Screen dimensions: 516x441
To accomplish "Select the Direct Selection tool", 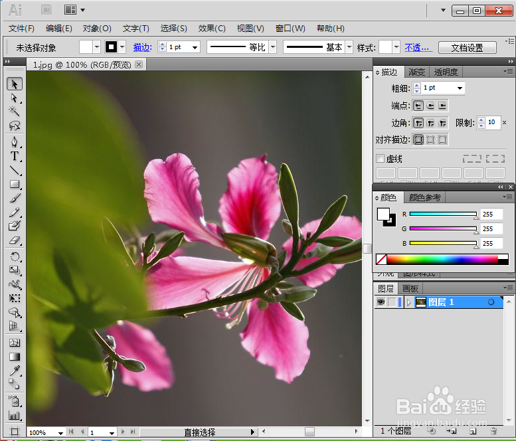I will [15, 98].
